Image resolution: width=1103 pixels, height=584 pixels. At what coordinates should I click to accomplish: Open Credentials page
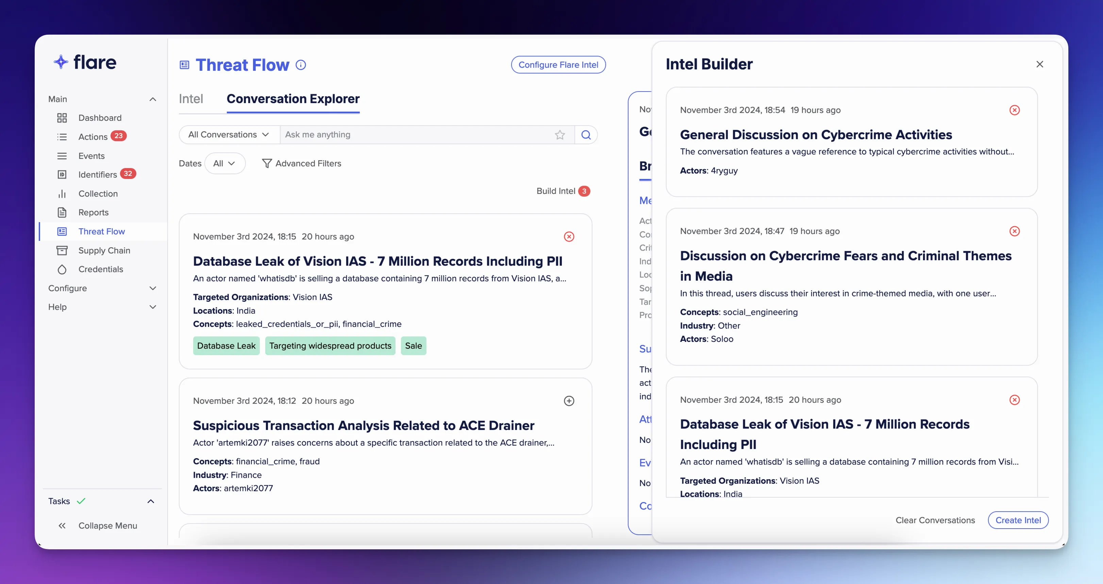pos(101,269)
